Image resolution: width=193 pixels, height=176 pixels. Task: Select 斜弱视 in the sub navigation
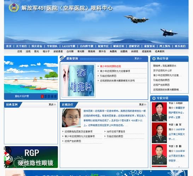[x=135, y=51]
